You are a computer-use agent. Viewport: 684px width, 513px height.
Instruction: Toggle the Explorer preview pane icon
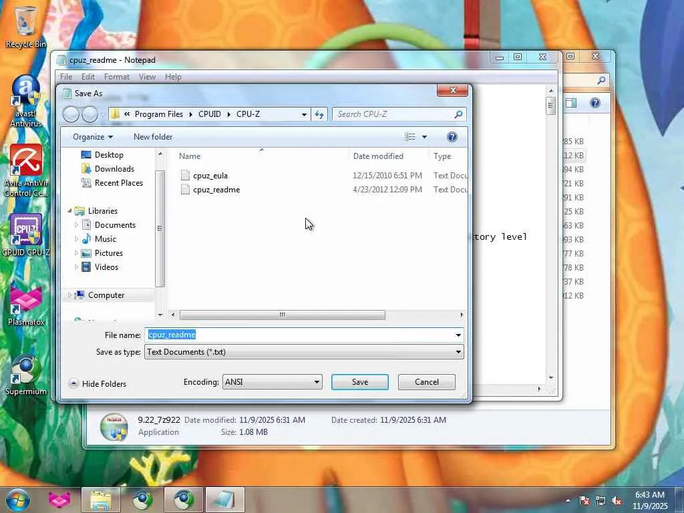571,103
